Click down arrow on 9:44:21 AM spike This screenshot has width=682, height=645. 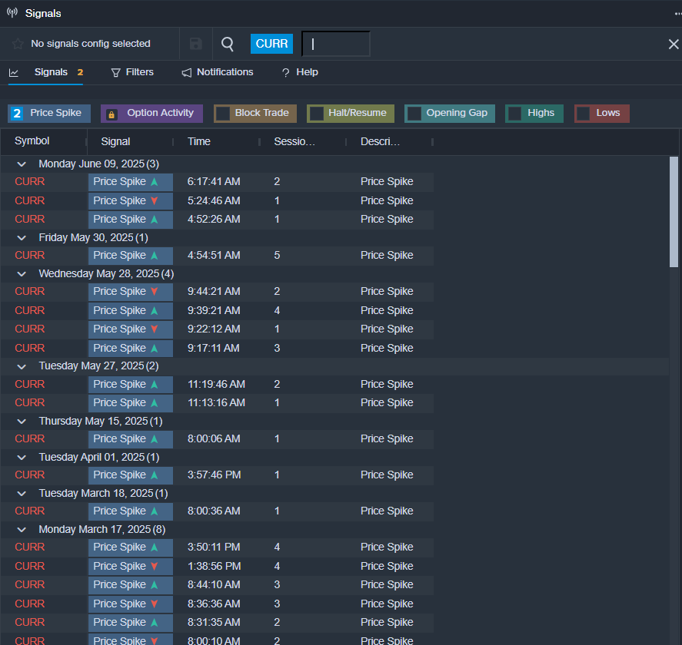[154, 292]
